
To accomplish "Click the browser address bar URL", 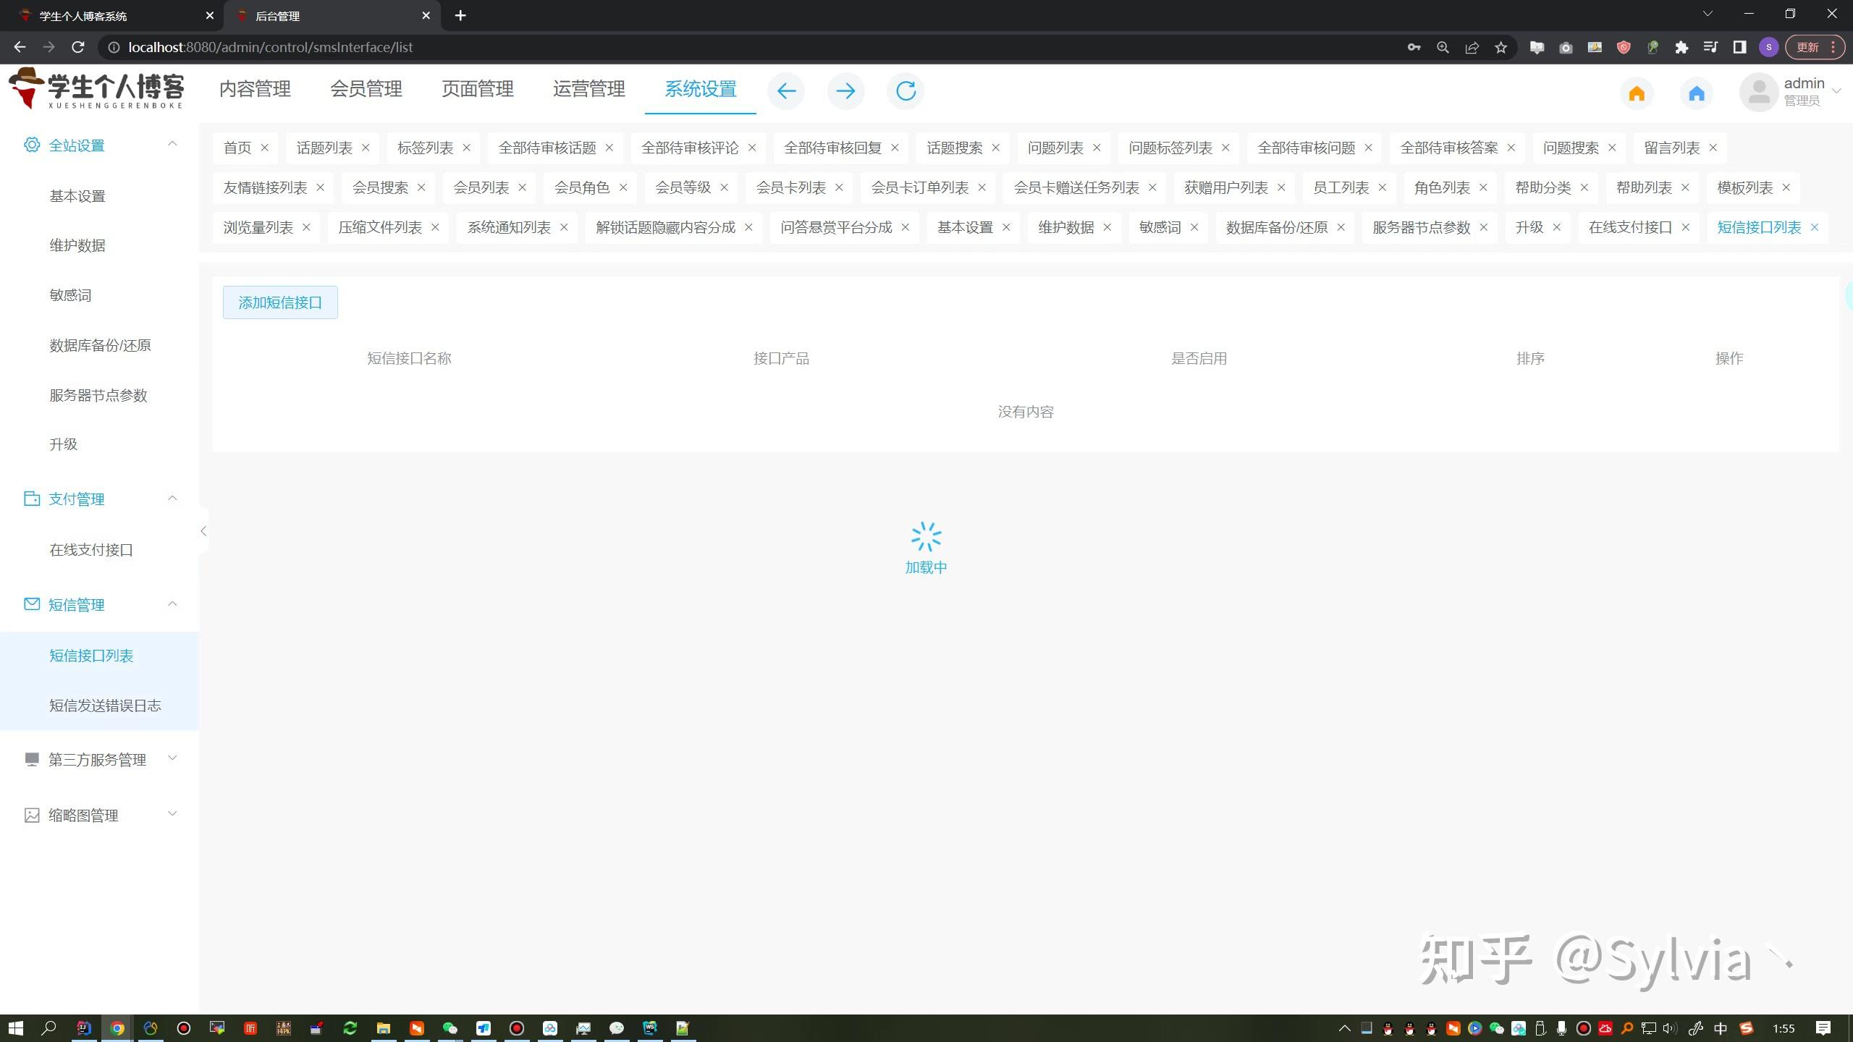I will point(271,48).
